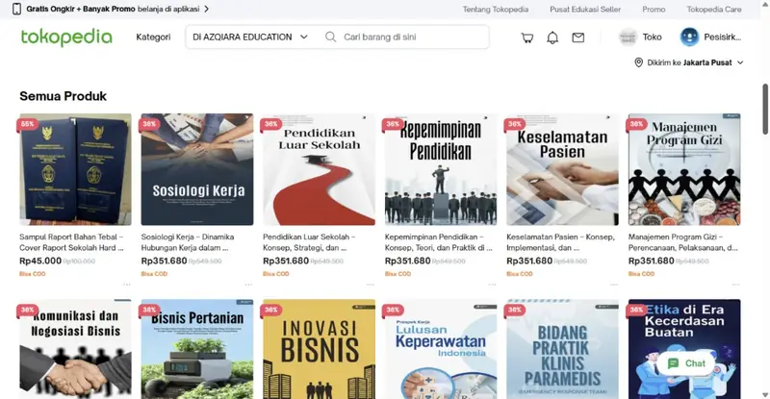Open the Sampul Raport product thumbnail
Viewport: 770px width, 399px height.
(76, 169)
